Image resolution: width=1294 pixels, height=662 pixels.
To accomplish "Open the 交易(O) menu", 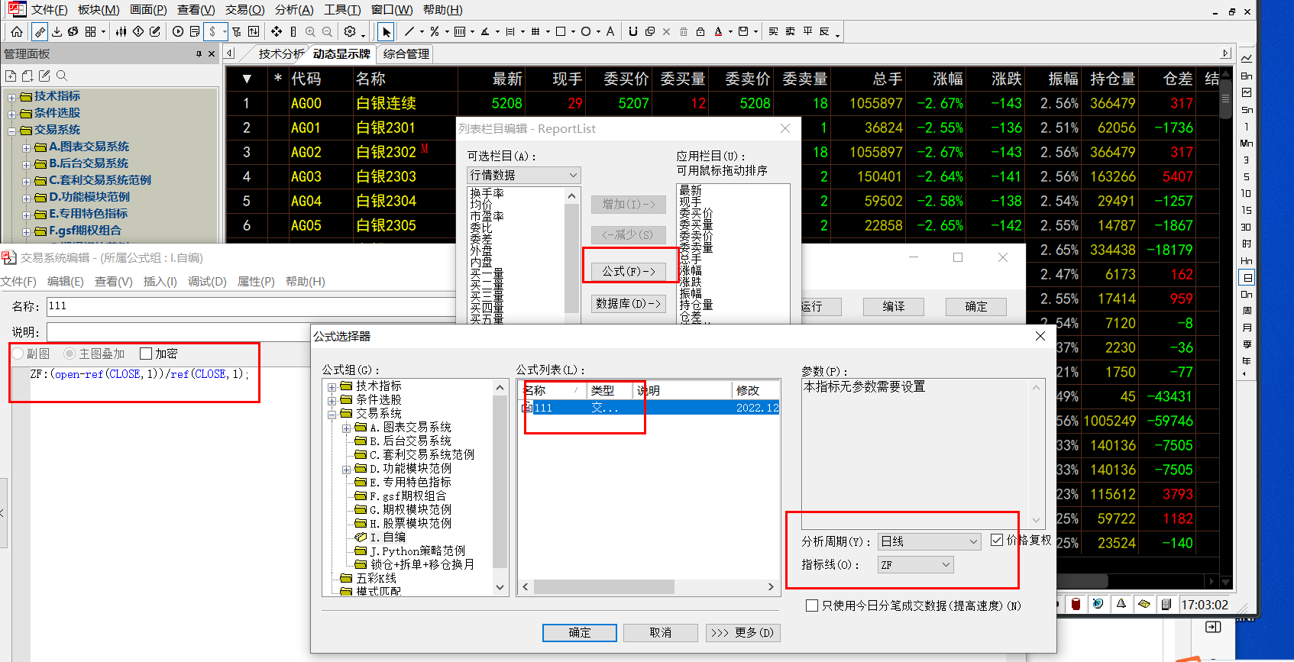I will (x=244, y=10).
